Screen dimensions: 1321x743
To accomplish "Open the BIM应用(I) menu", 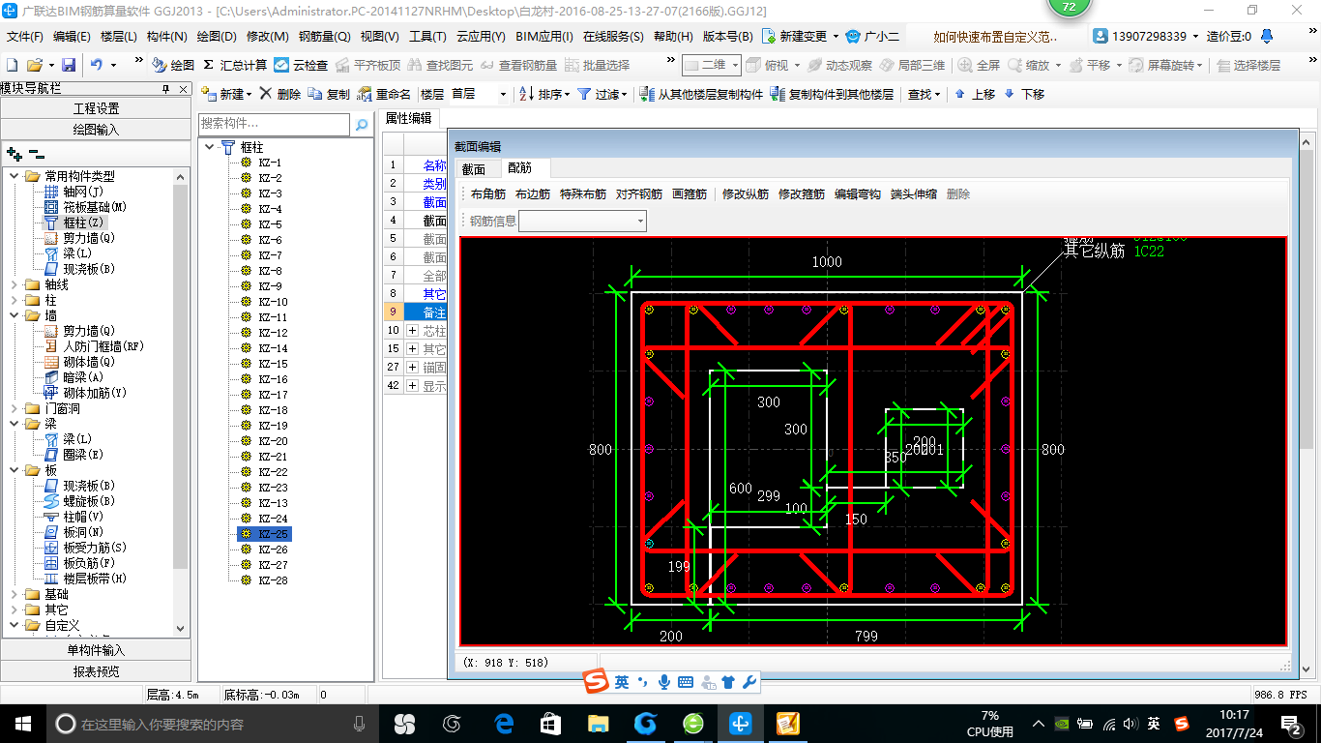I will coord(543,37).
